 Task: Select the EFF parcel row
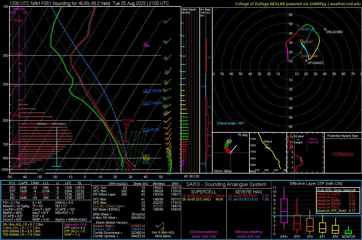pyautogui.click(x=46, y=191)
